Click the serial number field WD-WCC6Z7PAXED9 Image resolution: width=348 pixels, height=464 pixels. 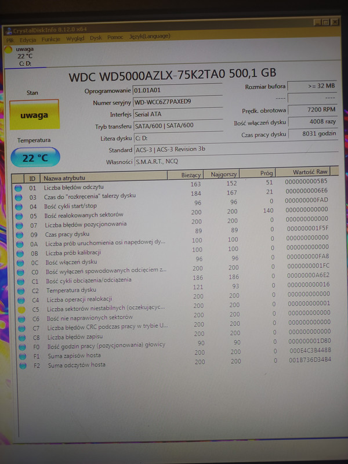click(x=177, y=102)
